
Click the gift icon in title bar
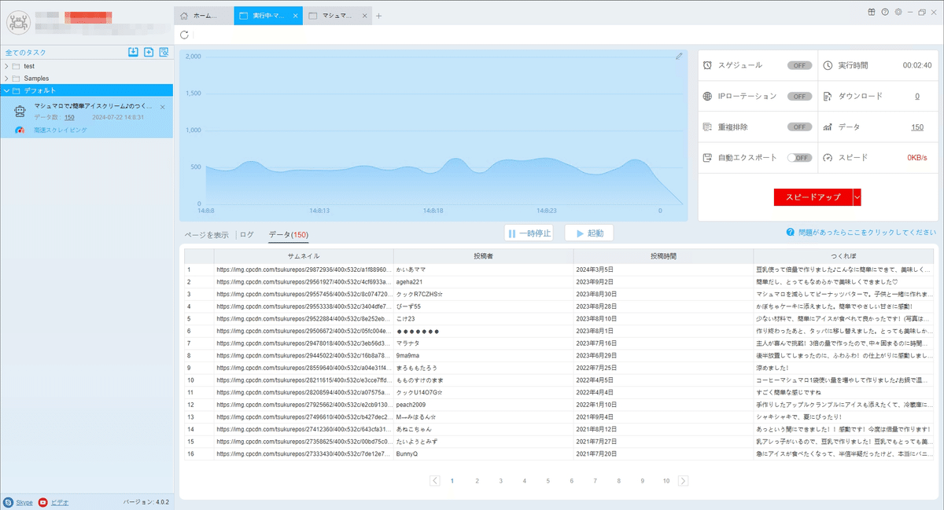[x=872, y=12]
